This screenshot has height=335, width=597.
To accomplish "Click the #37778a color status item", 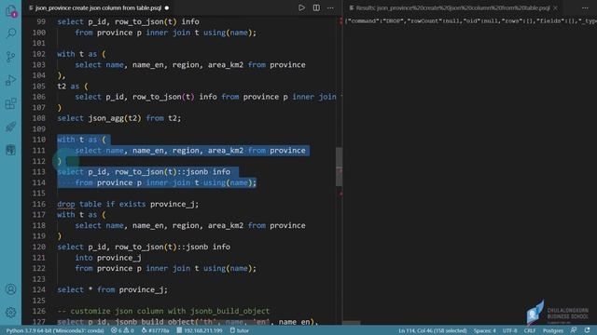I will pos(155,330).
